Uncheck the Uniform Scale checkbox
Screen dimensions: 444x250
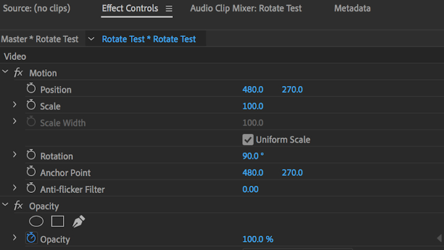(248, 139)
